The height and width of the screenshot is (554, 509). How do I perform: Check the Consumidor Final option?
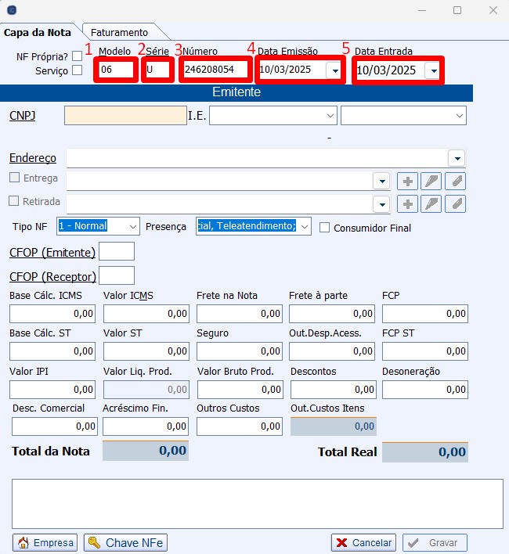324,228
